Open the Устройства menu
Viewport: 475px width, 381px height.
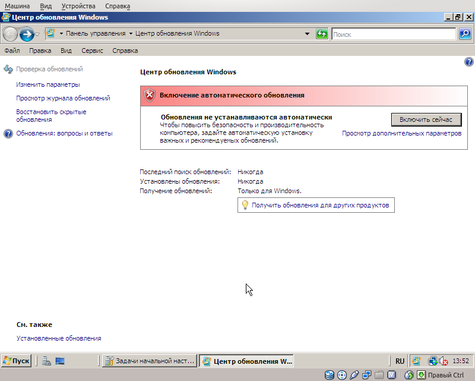pyautogui.click(x=78, y=5)
